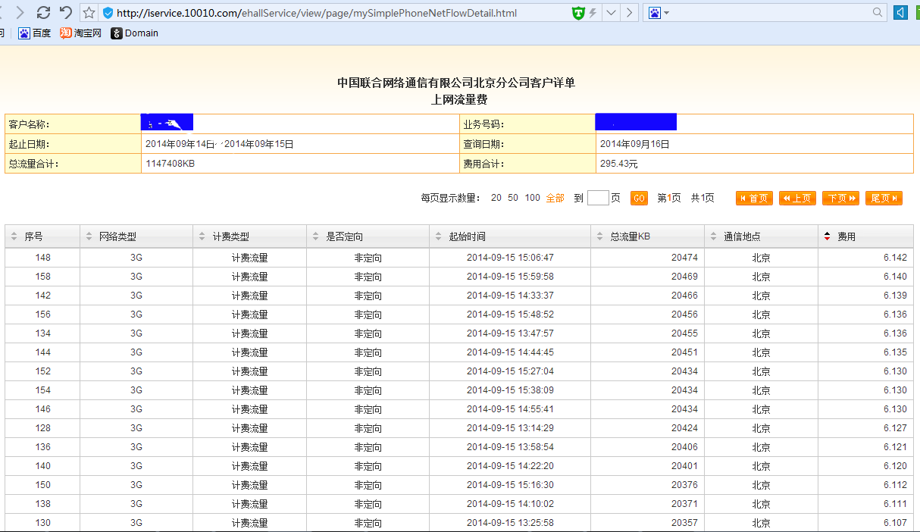Click the search magnifier icon

point(878,13)
